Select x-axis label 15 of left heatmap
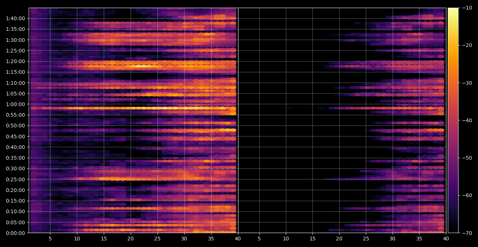The height and width of the screenshot is (247, 478). point(104,239)
